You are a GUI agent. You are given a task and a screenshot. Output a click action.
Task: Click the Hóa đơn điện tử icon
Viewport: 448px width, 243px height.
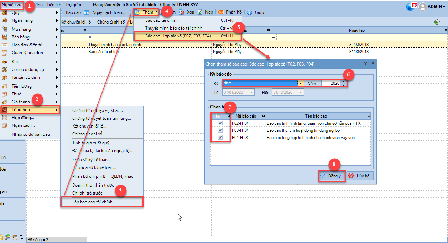tap(5, 45)
